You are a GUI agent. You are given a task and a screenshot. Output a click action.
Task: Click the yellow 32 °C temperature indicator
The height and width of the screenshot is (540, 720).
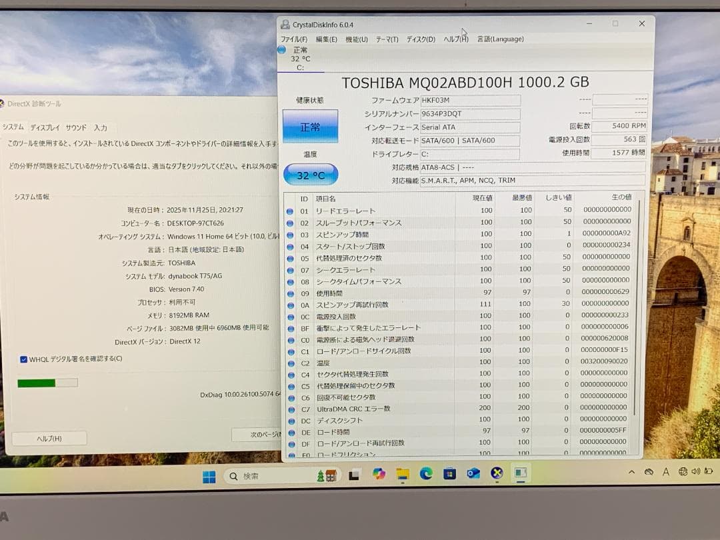(x=311, y=173)
